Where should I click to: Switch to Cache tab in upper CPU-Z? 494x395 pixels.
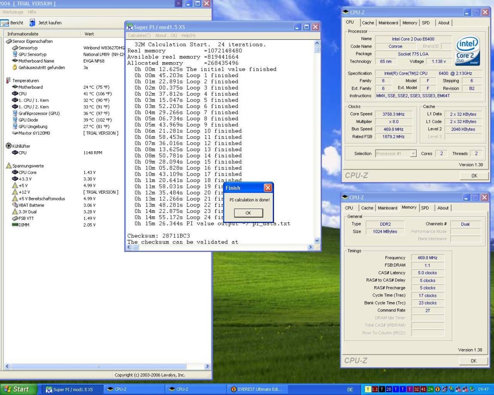[x=367, y=23]
